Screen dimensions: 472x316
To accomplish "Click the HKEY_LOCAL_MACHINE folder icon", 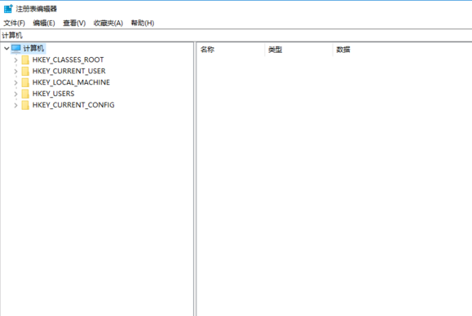I will (x=25, y=82).
